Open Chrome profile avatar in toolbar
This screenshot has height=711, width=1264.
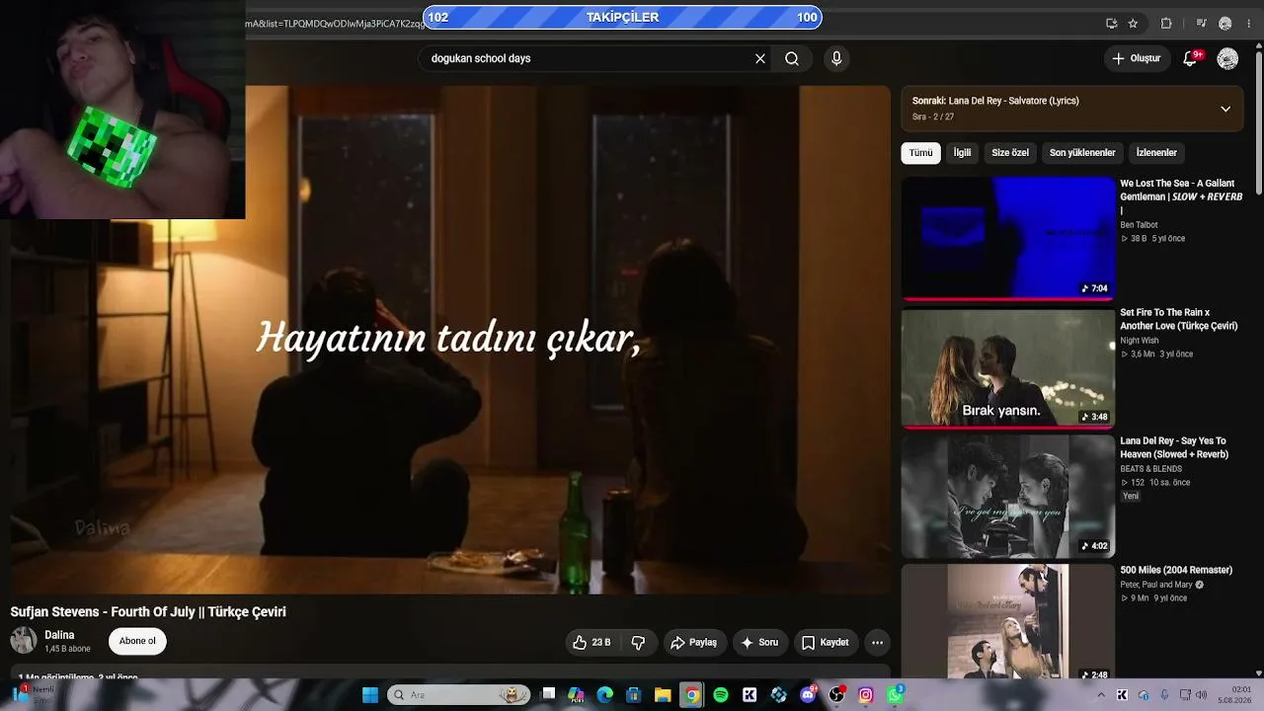pos(1225,24)
